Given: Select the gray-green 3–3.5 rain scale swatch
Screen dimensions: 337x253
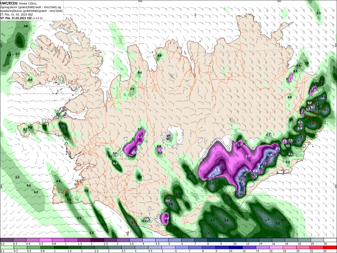Looking at the screenshot, I should 115,247.
